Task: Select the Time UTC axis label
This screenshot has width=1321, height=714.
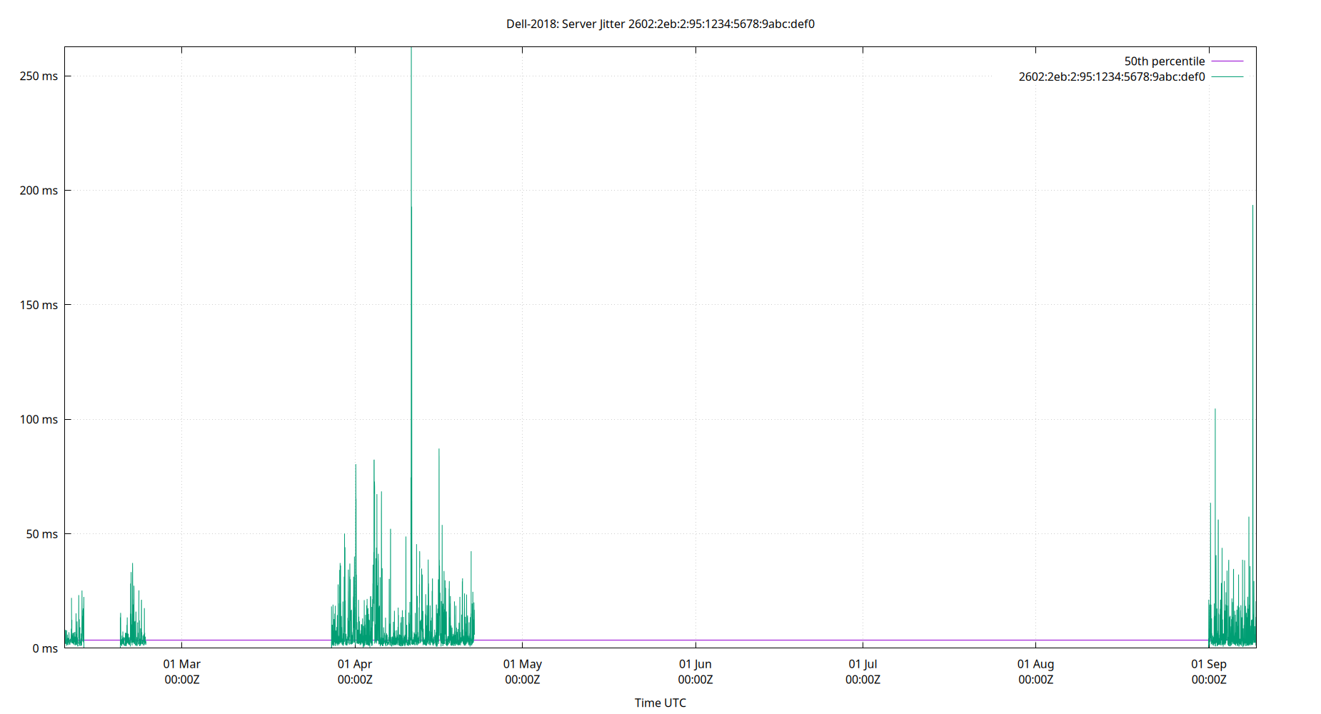Action: (660, 703)
